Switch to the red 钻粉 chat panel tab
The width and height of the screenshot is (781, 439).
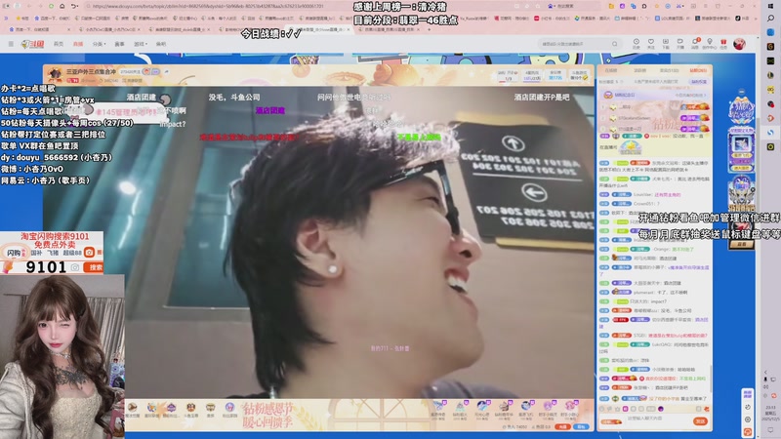[698, 70]
